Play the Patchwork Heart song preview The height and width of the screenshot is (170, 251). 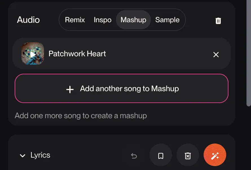point(33,55)
